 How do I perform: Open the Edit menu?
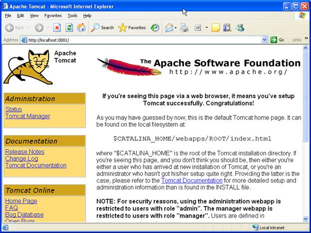point(20,15)
